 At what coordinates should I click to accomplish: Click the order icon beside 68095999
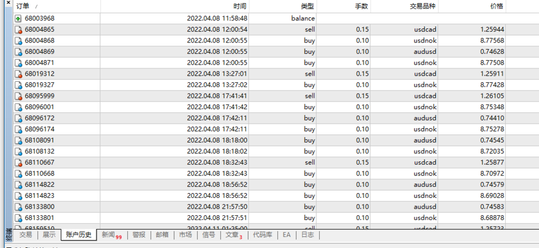coord(18,96)
